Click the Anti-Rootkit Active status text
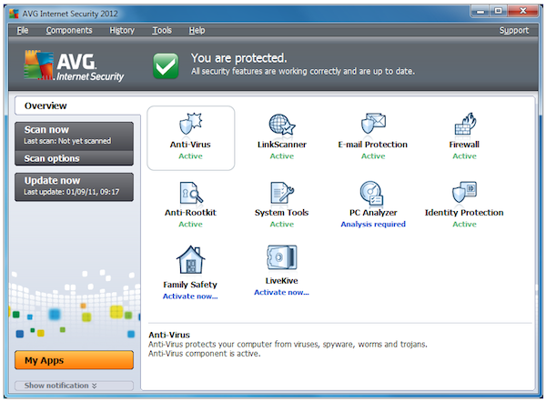This screenshot has height=402, width=546. [x=190, y=224]
